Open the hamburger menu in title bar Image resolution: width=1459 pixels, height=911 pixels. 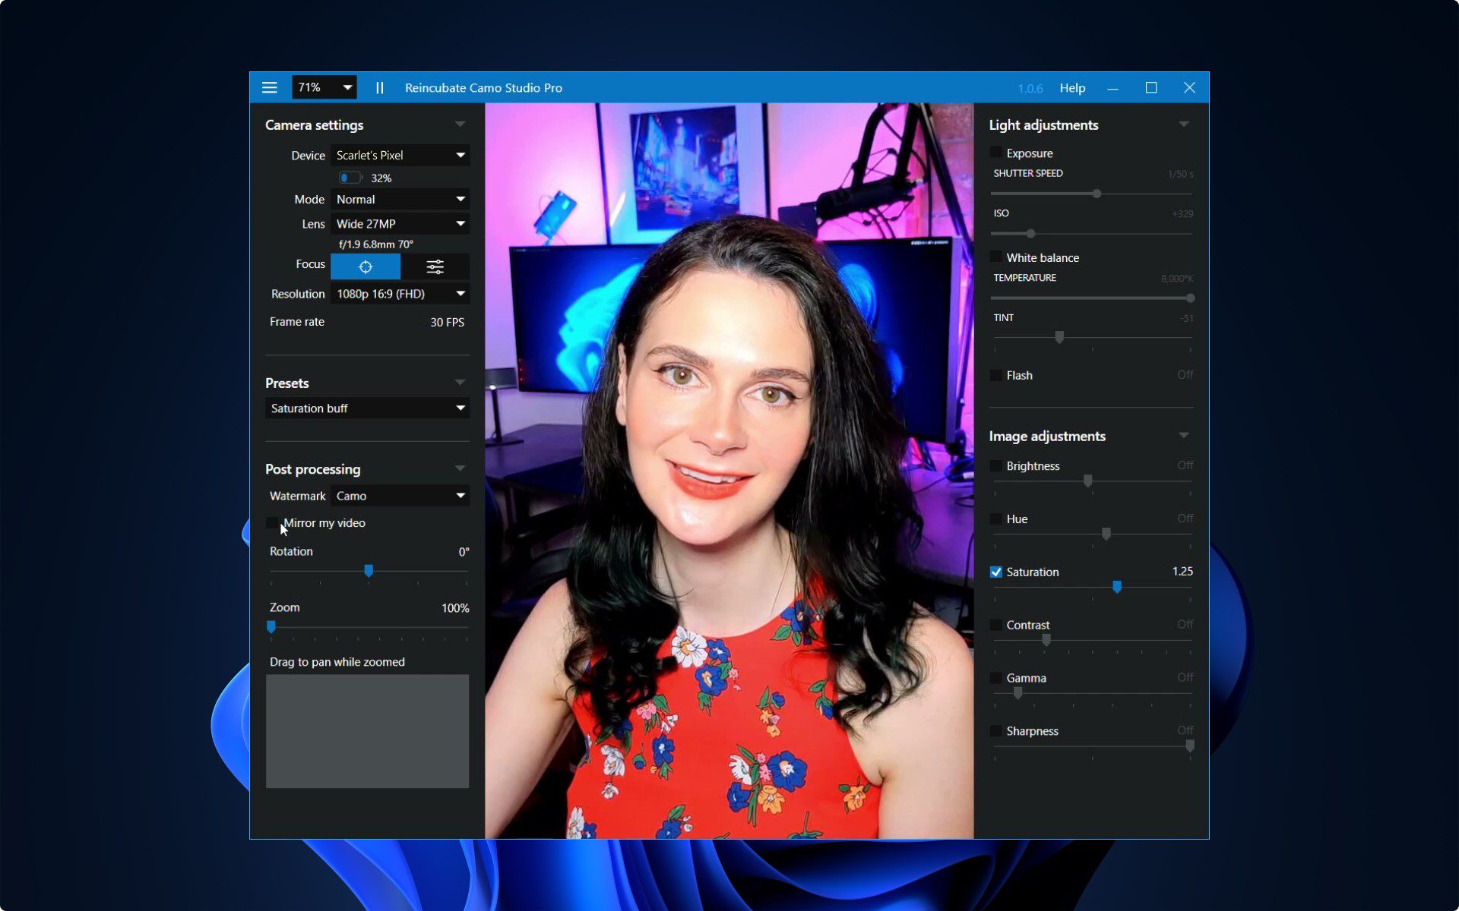pyautogui.click(x=269, y=87)
